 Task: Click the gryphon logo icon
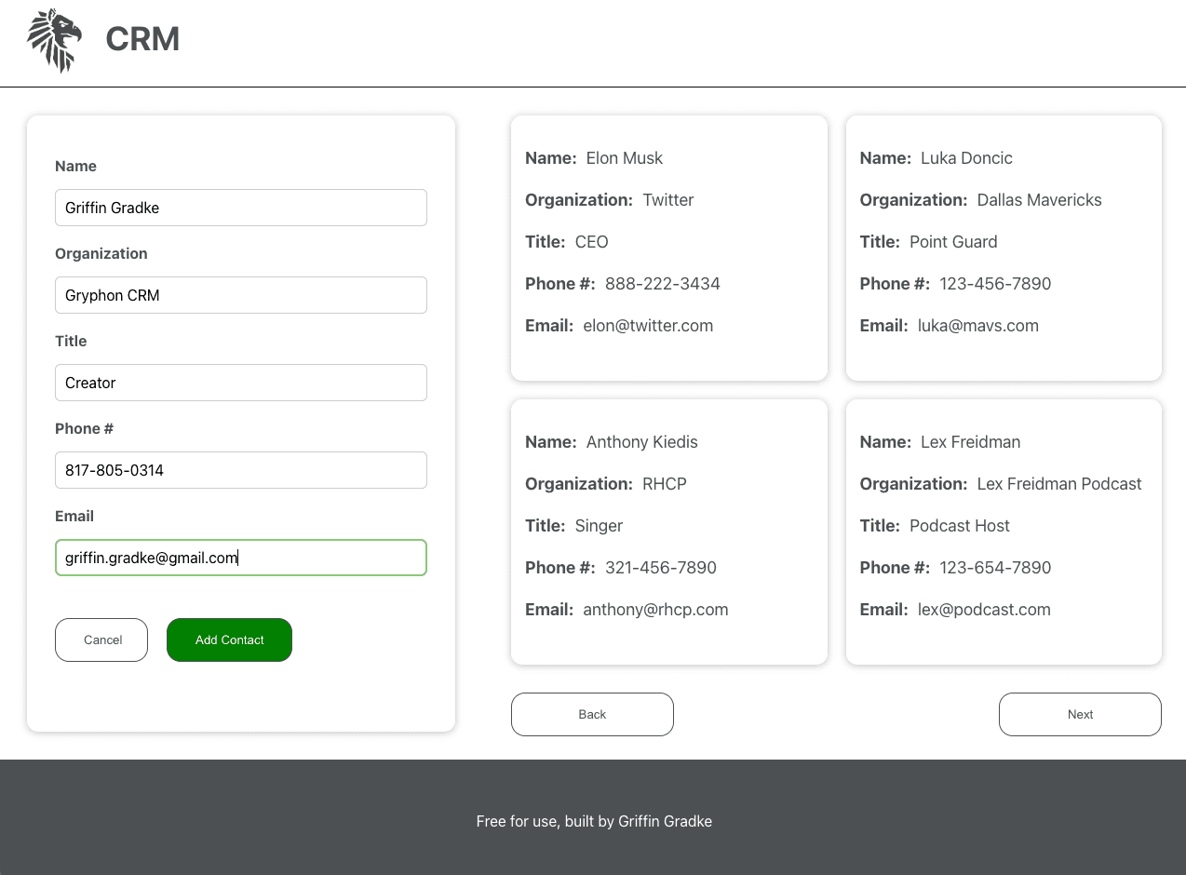coord(54,41)
